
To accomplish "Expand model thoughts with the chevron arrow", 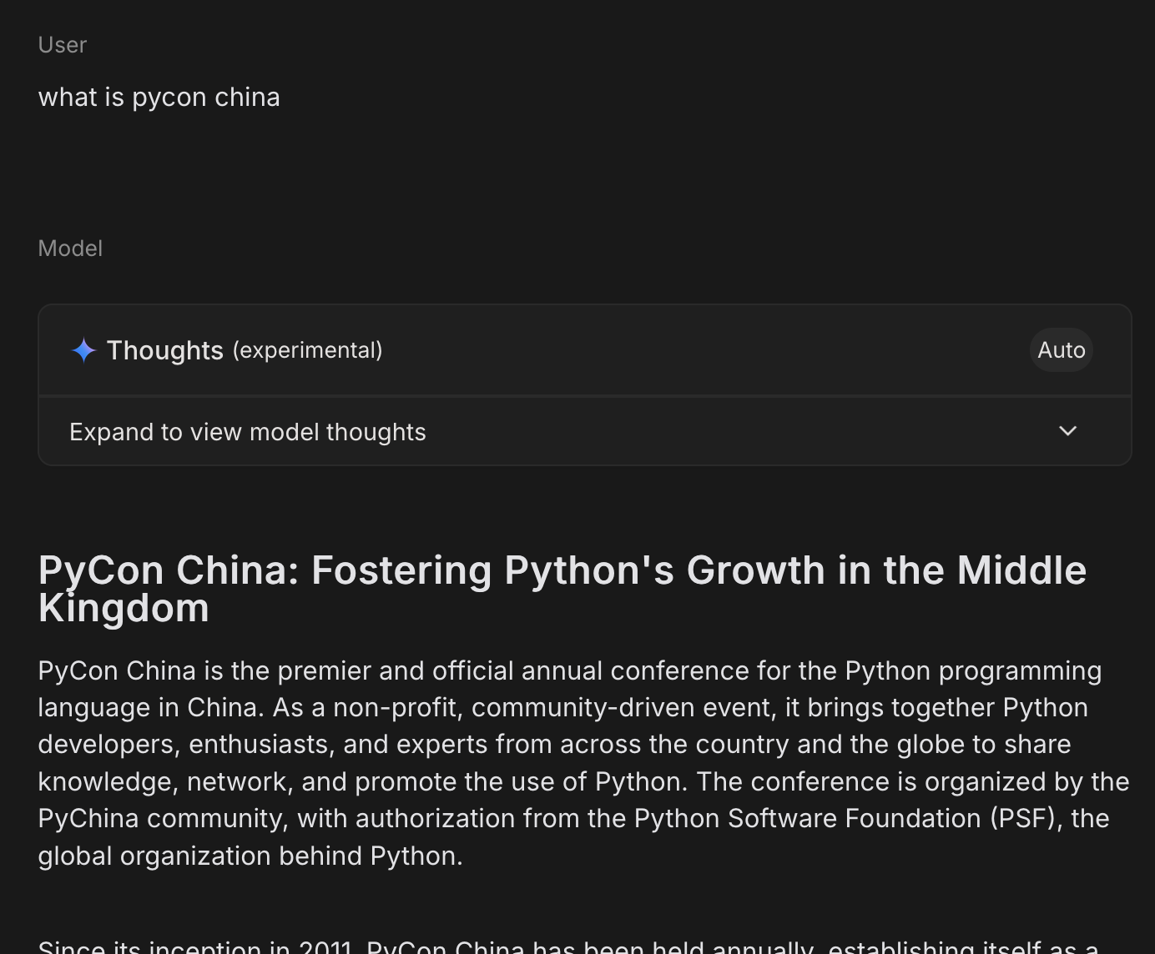I will tap(1067, 431).
